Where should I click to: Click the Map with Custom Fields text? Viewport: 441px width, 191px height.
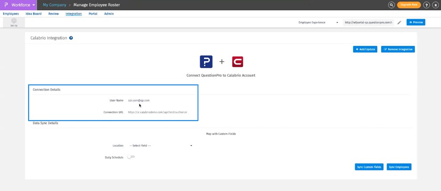coord(221,134)
